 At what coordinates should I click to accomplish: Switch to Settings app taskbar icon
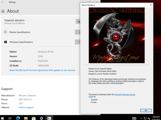[x=42, y=118]
